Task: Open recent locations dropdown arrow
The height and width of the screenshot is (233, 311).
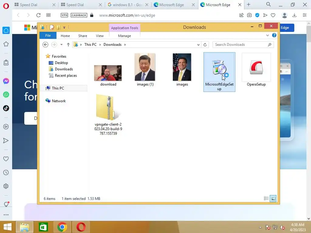Action: point(61,45)
